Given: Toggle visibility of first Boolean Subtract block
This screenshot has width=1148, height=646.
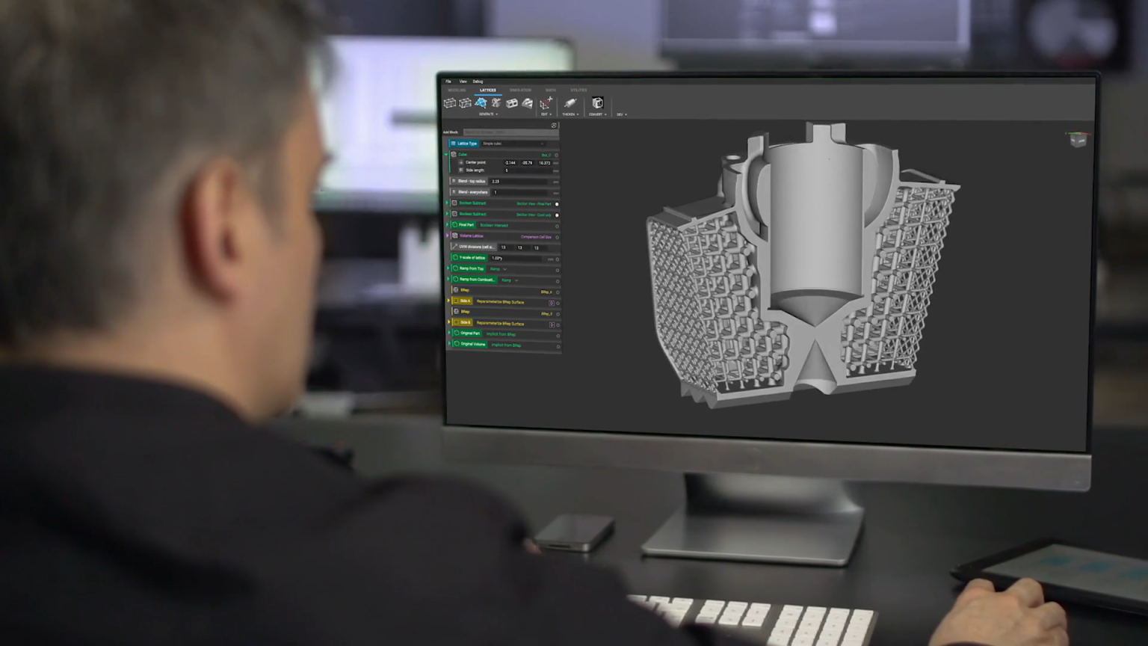Looking at the screenshot, I should tap(557, 203).
